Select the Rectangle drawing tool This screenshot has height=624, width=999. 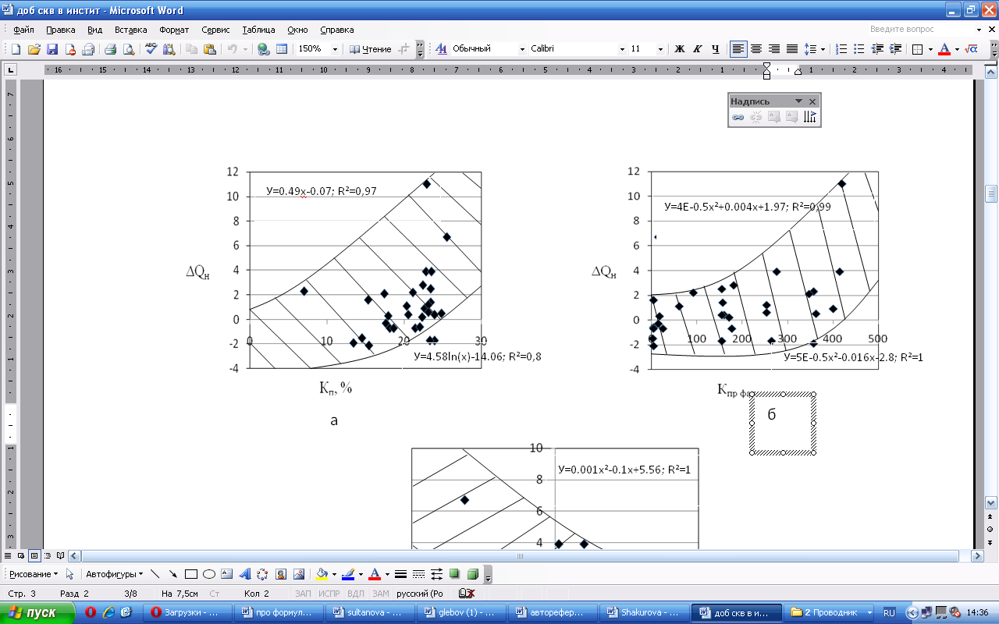pyautogui.click(x=191, y=574)
